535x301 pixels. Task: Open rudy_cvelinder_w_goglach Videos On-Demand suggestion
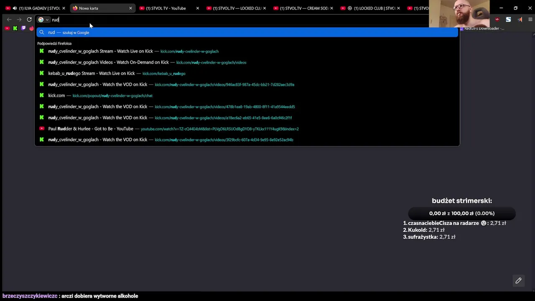247,62
